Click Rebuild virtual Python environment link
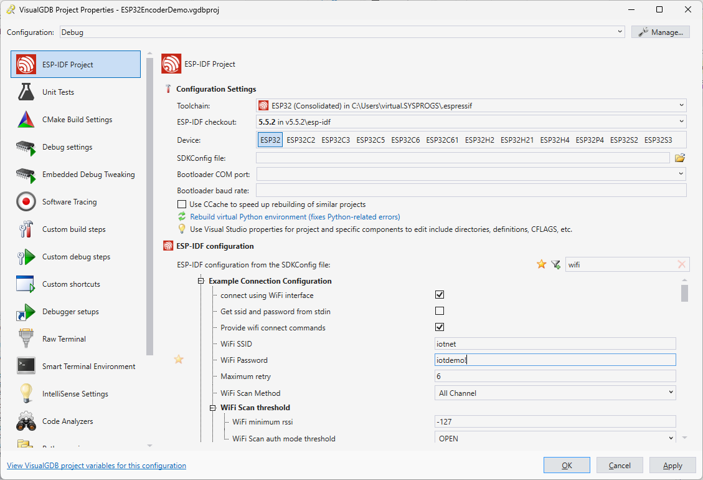 click(295, 217)
